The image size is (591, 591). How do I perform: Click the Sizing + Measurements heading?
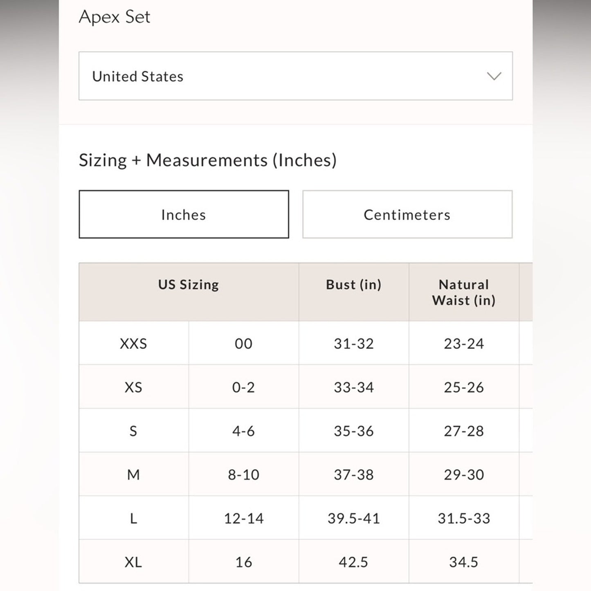pos(207,160)
